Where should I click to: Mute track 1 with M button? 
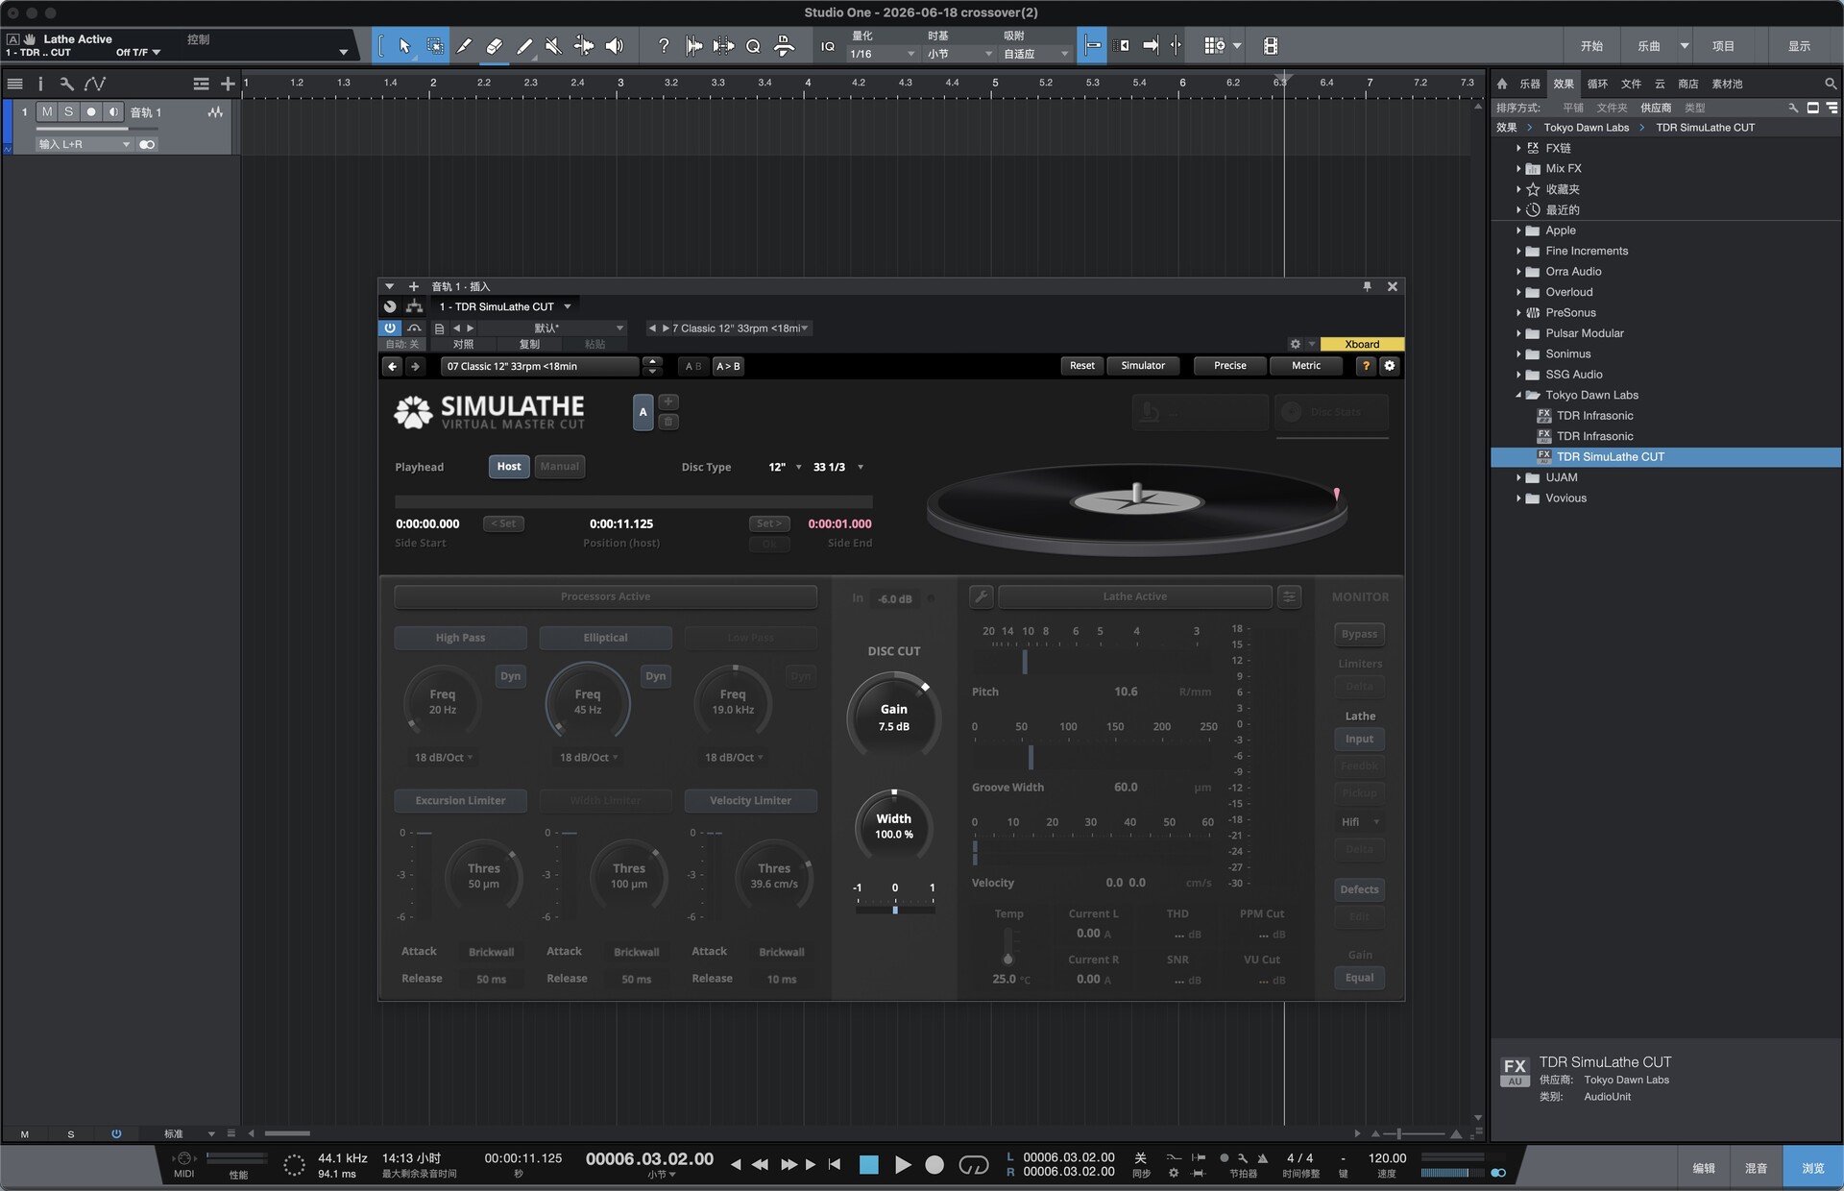(47, 112)
